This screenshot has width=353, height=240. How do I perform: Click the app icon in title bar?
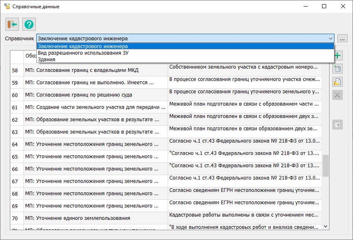7,7
